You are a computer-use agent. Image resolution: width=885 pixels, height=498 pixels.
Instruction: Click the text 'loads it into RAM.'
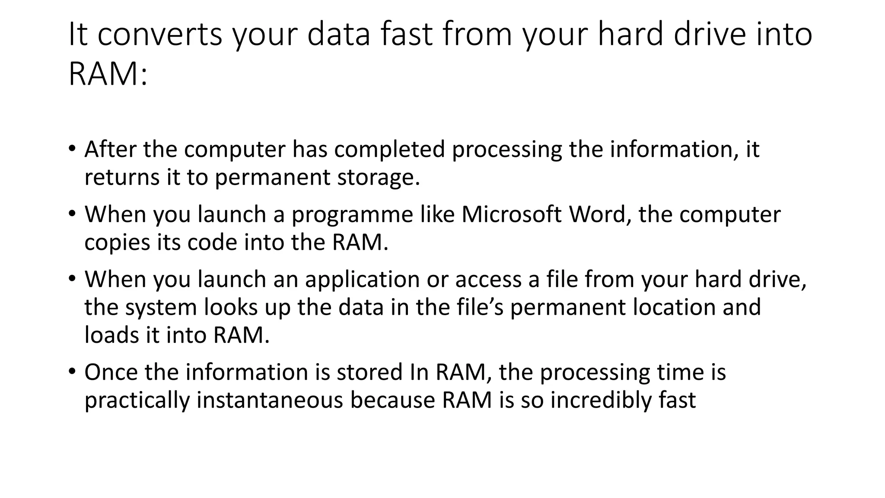click(177, 335)
